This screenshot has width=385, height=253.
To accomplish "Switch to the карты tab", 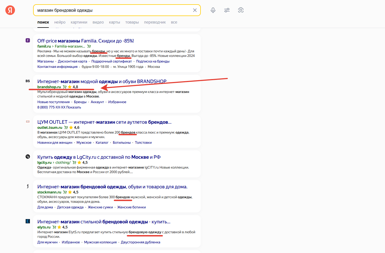I will (x=115, y=22).
